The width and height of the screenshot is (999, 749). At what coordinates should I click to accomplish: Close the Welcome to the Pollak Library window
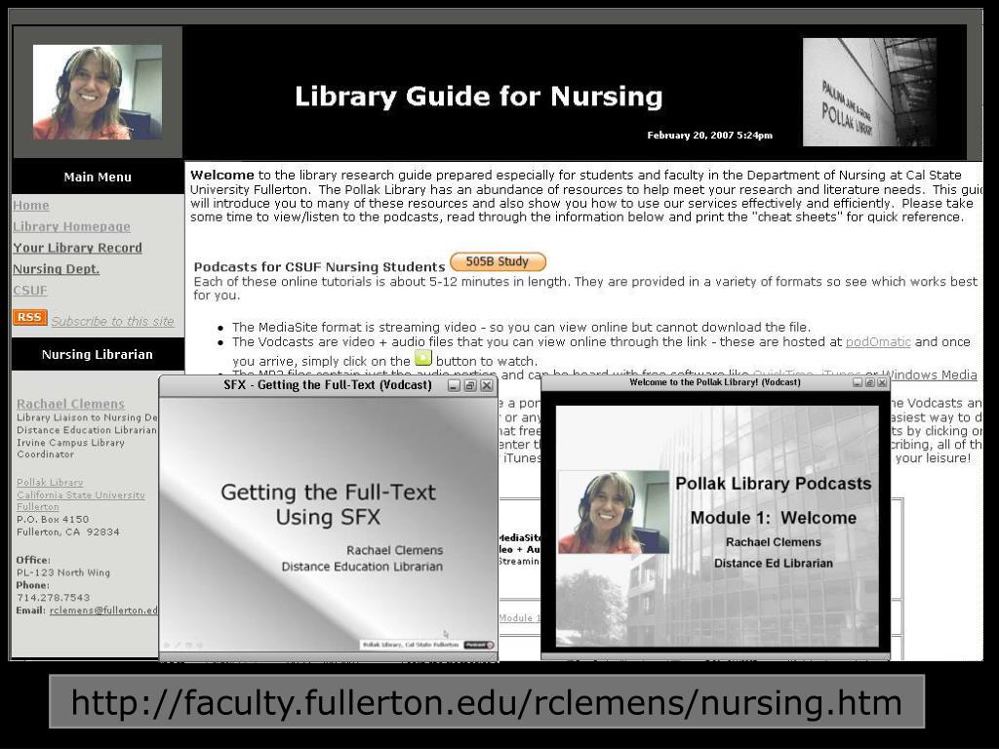pos(882,382)
